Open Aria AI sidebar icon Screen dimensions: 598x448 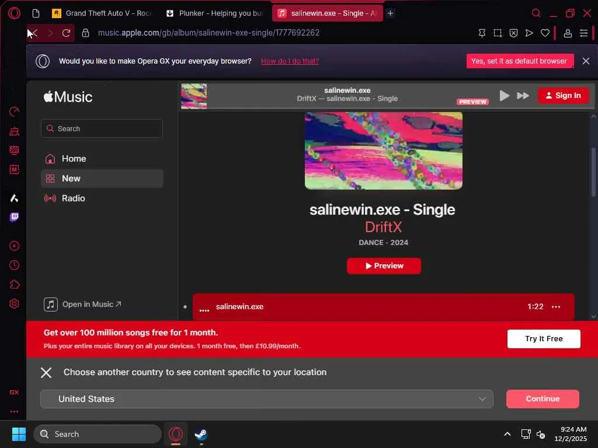pos(14,198)
